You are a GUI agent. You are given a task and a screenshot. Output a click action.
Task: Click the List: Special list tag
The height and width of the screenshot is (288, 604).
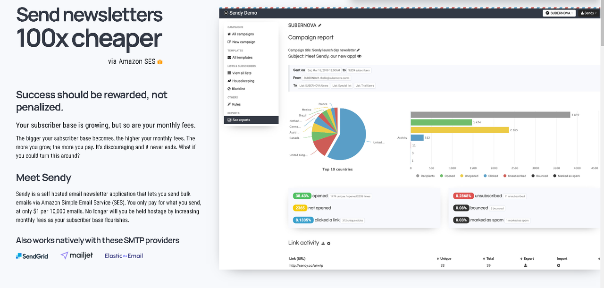(341, 85)
